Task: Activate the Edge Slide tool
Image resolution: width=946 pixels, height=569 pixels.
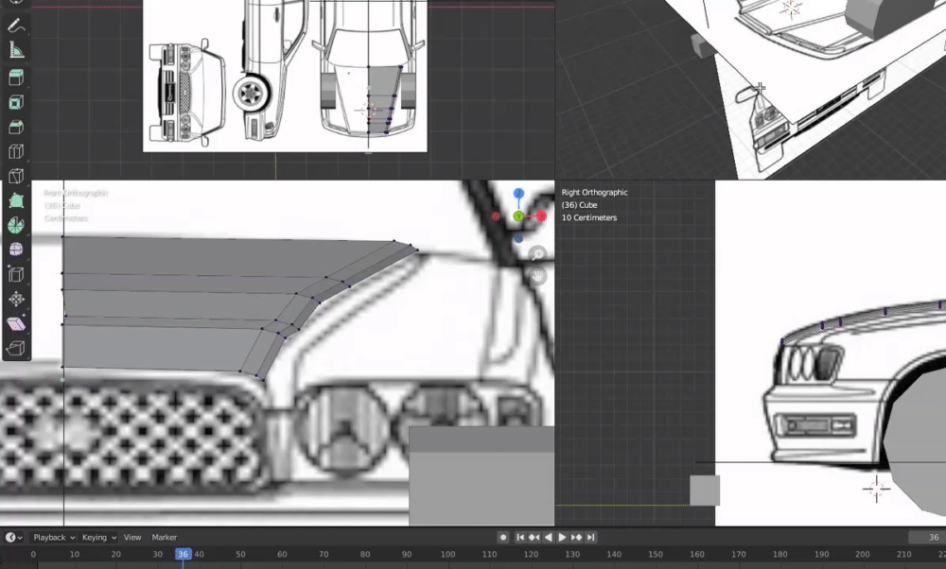Action: point(16,274)
